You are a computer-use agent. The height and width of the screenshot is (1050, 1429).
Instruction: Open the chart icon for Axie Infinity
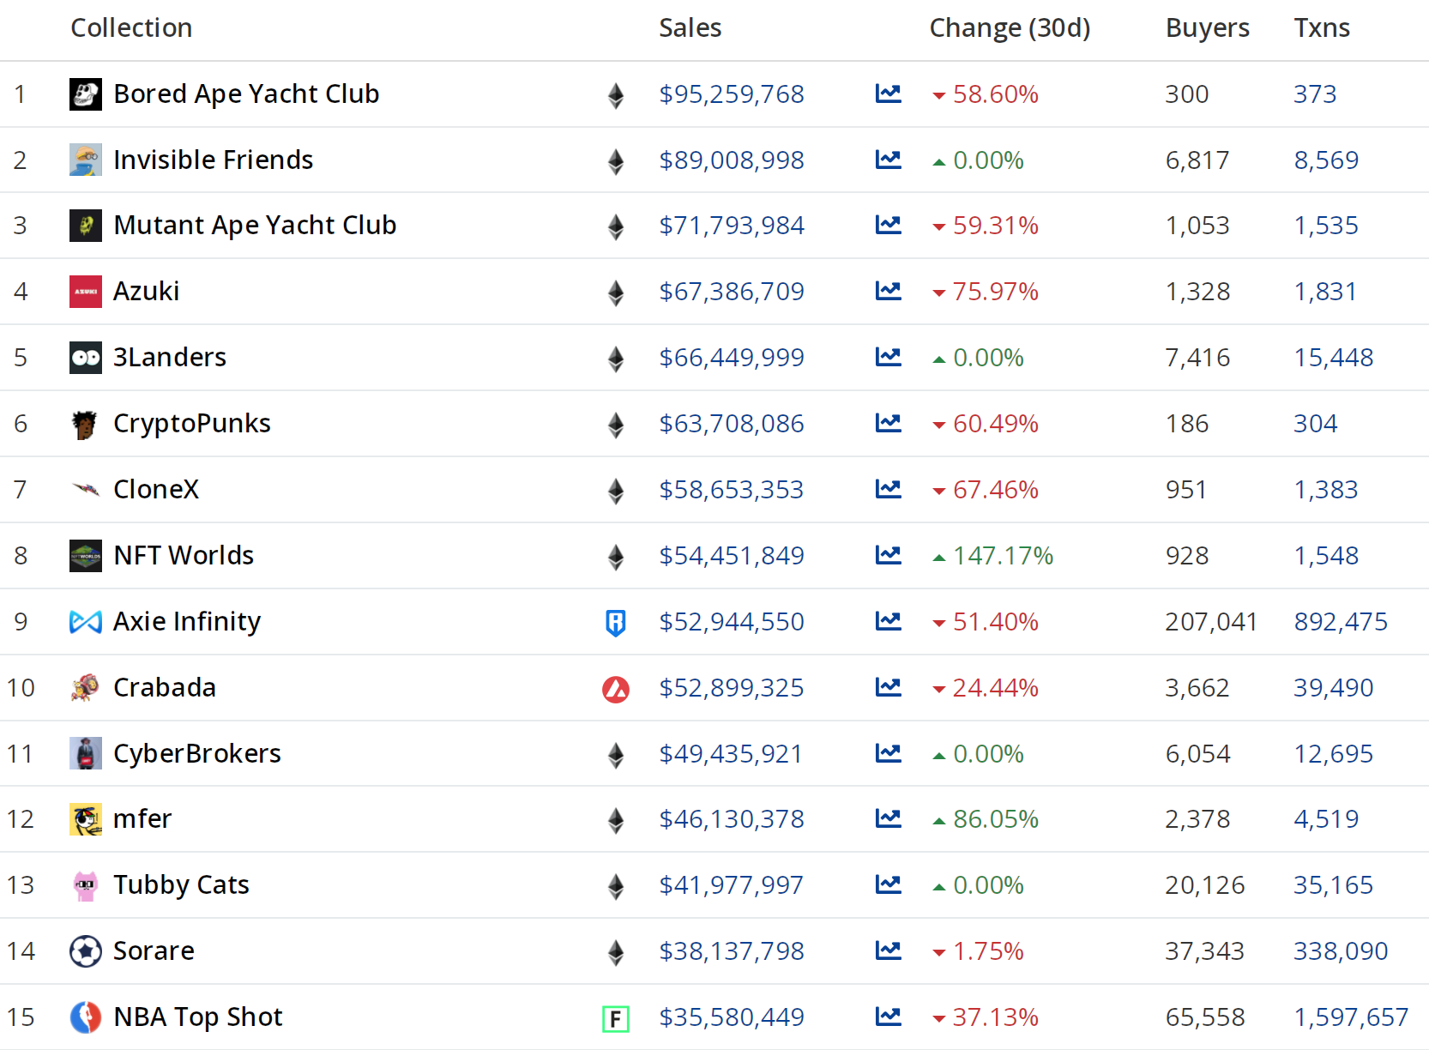[x=888, y=621]
